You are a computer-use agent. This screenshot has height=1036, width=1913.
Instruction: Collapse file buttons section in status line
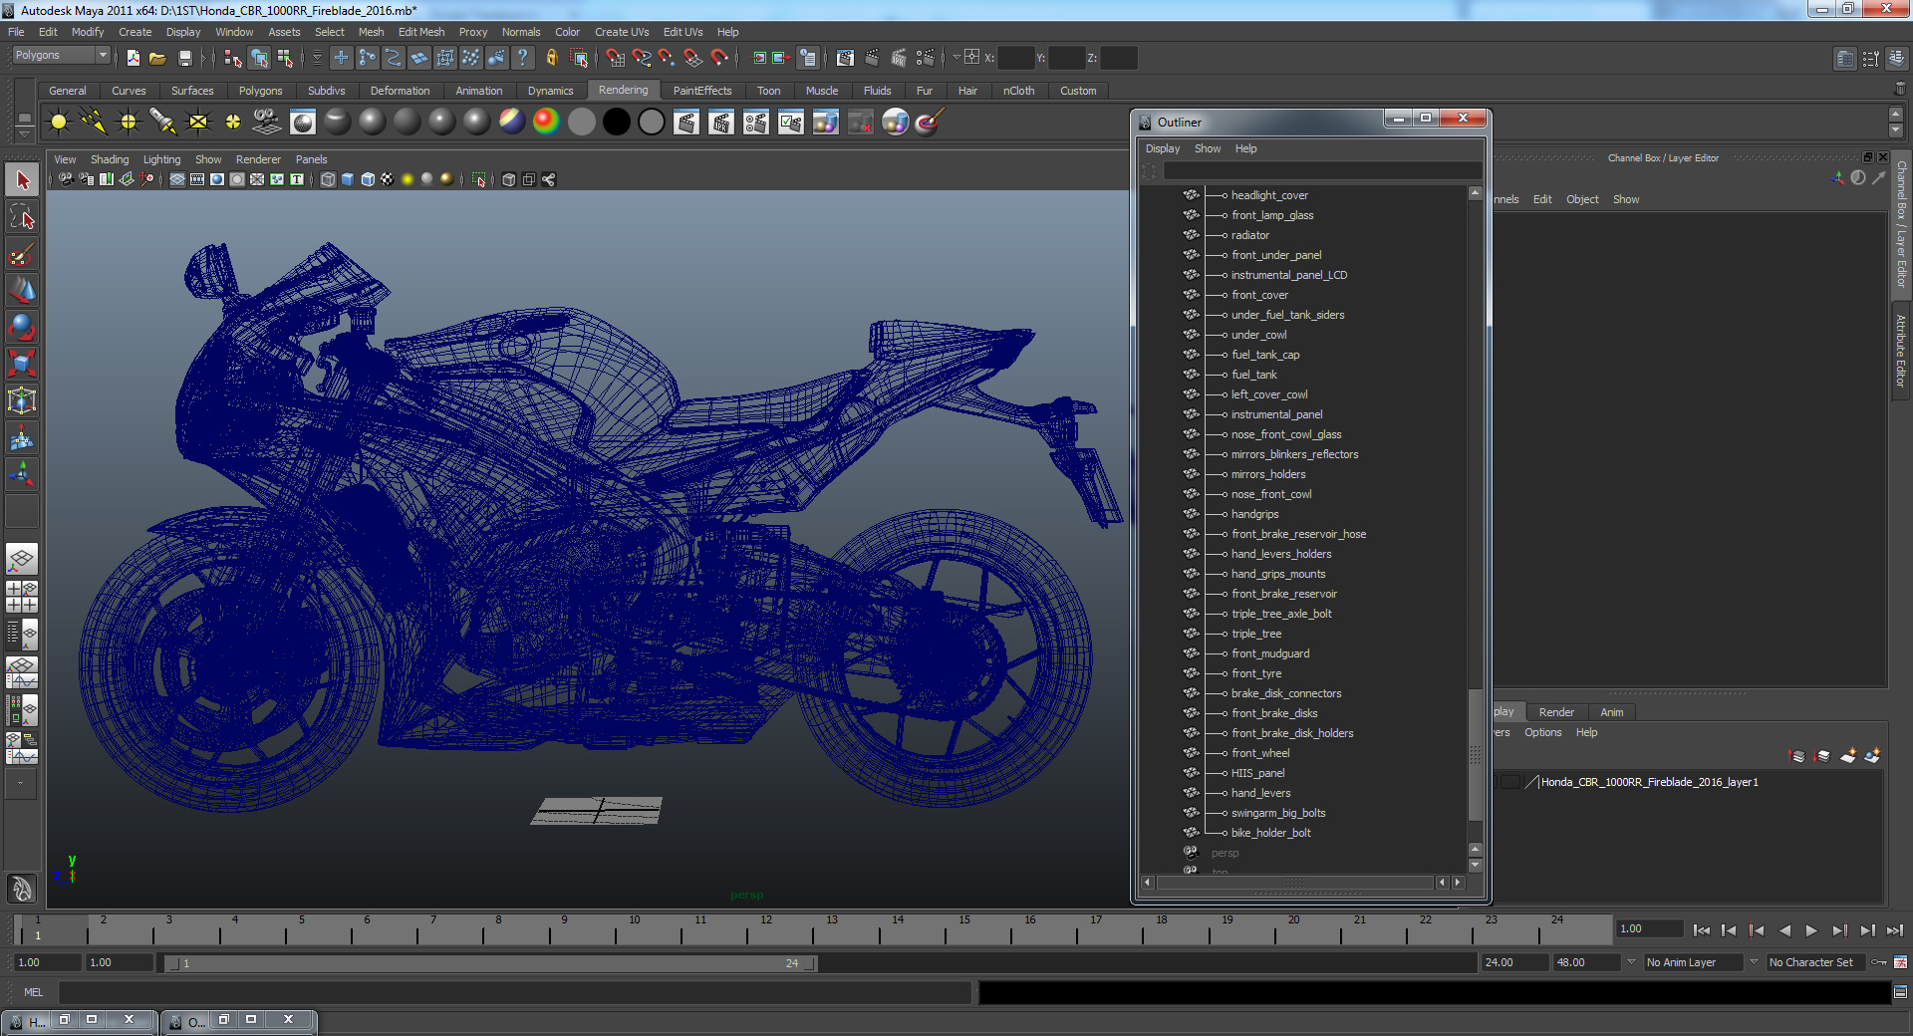[x=117, y=58]
